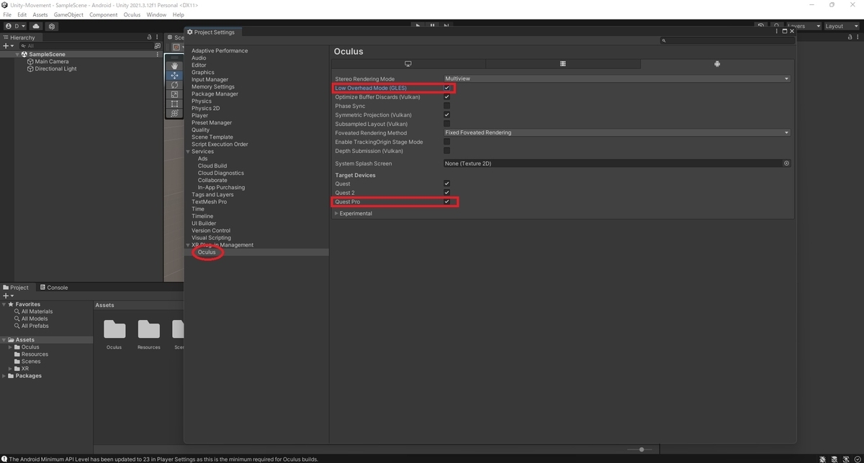Open the GameObject menu

[68, 14]
